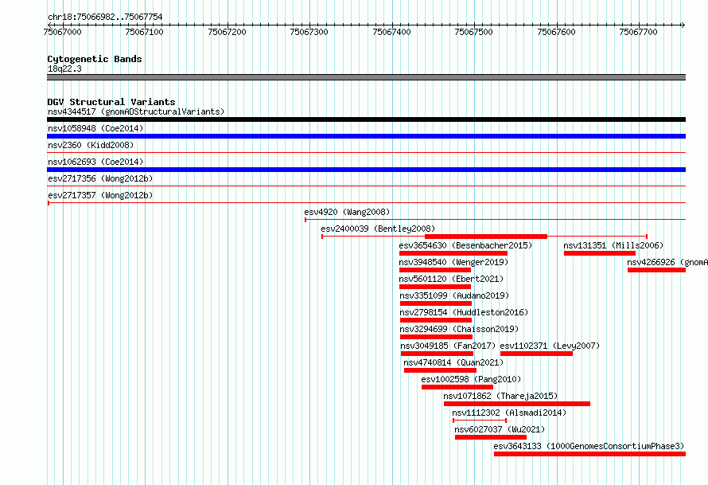Click ruler position 75067100
The image size is (708, 485).
145,32
